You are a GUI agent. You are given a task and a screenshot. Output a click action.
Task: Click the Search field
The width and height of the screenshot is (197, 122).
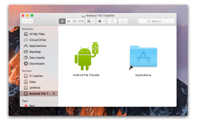(x=156, y=21)
